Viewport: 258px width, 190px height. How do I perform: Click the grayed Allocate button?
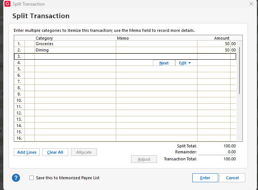click(84, 152)
